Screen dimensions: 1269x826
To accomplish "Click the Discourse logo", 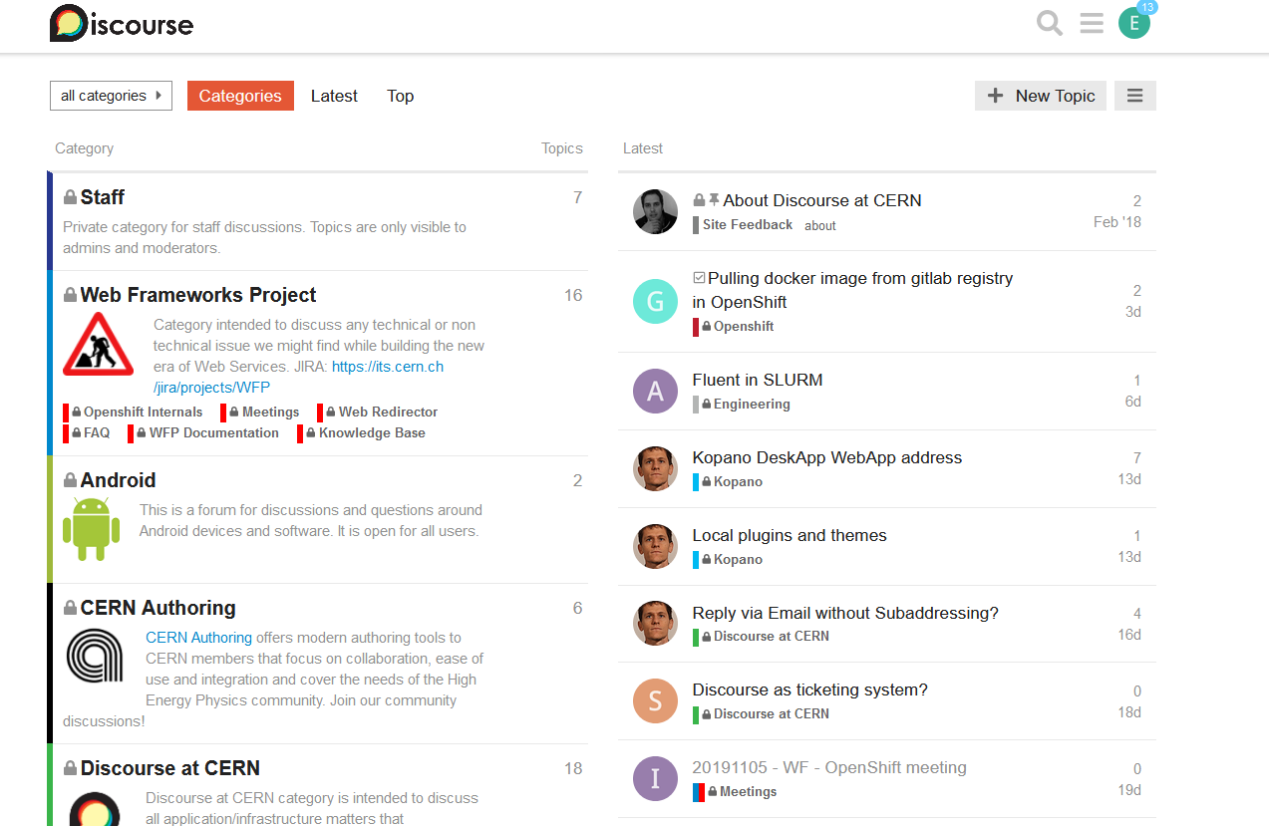I will (122, 24).
